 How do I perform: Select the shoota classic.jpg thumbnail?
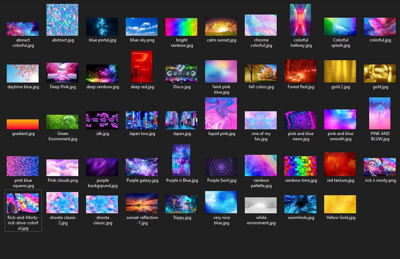(102, 204)
